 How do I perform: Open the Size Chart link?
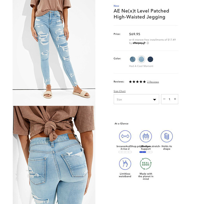click(120, 91)
